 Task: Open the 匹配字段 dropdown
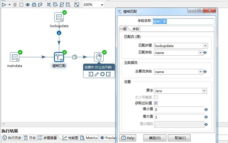201,53
